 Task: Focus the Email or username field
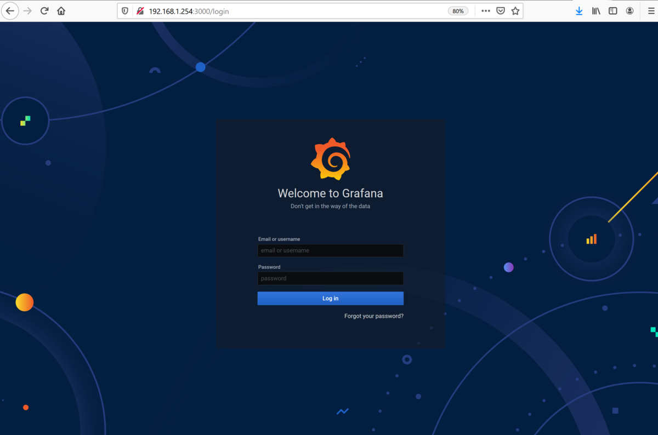click(331, 250)
